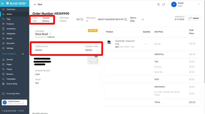Click the gift icon in header
205x114 pixels.
[x=159, y=4]
